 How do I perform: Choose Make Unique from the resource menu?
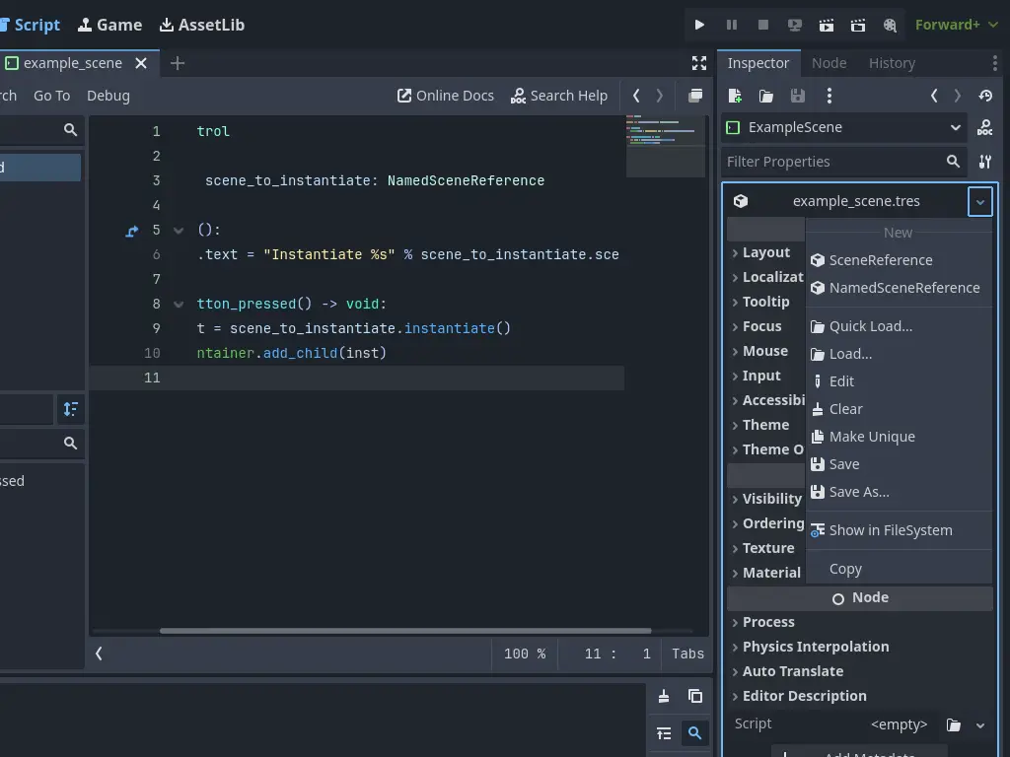tap(872, 437)
